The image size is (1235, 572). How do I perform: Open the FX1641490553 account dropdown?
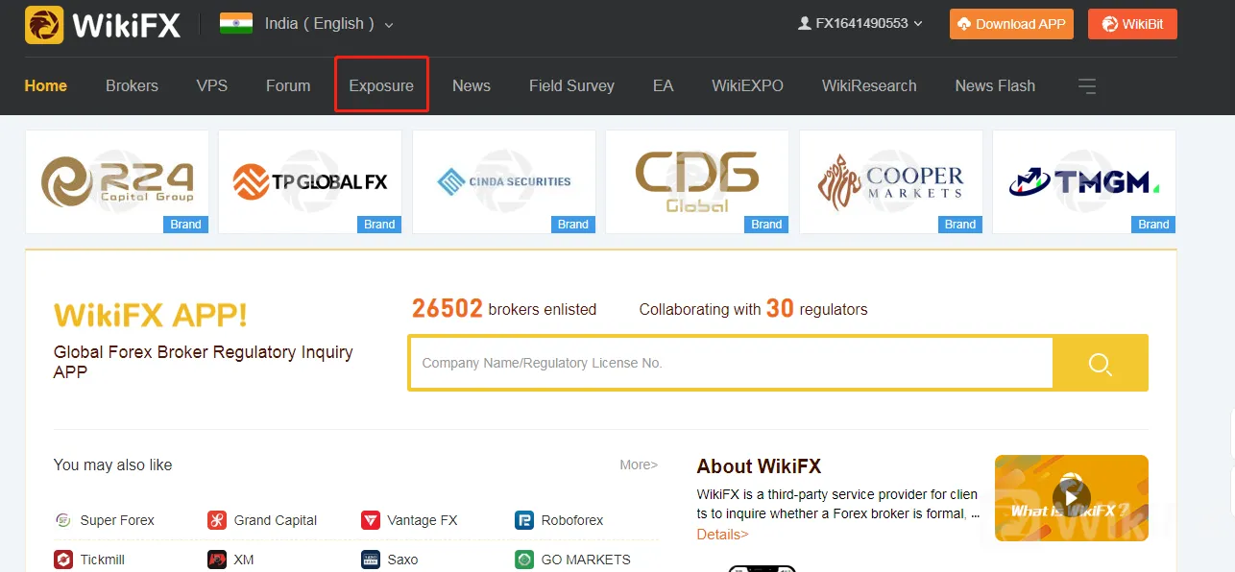[860, 24]
